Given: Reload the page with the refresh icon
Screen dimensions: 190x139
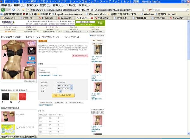Looking at the screenshot, I should click(14, 10).
